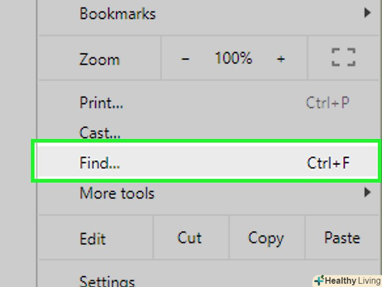This screenshot has width=382, height=287.
Task: Expand the Bookmarks submenu arrow
Action: click(368, 13)
